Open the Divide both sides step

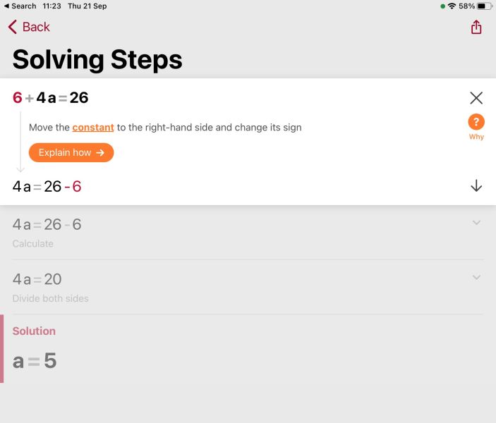pos(248,287)
